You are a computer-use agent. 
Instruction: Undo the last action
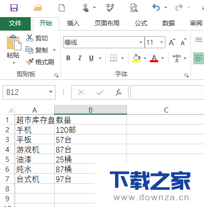tap(156, 8)
